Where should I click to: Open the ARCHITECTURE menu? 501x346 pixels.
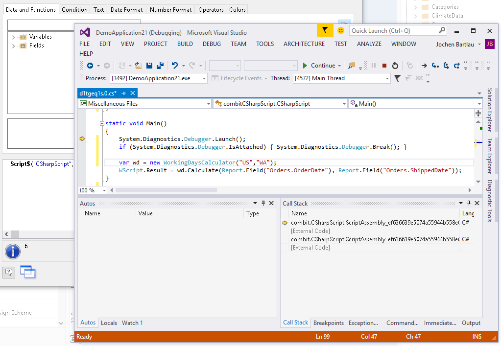[x=304, y=44]
